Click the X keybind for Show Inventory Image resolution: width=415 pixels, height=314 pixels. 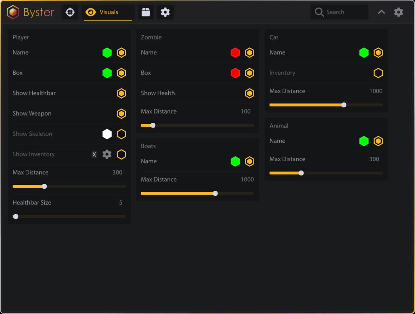[94, 154]
